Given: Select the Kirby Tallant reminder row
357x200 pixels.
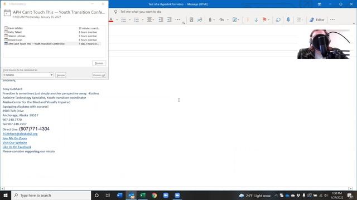Looking at the screenshot, I should pyautogui.click(x=52, y=32).
